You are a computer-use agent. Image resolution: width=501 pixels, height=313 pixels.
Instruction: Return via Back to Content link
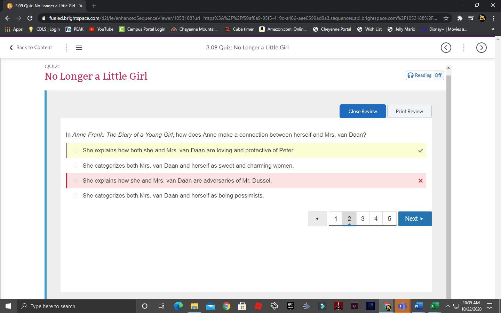[x=31, y=48]
